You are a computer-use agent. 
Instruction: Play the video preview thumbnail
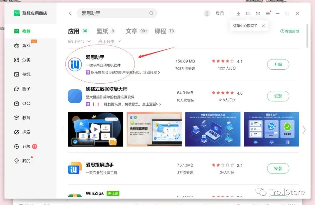pos(96,129)
